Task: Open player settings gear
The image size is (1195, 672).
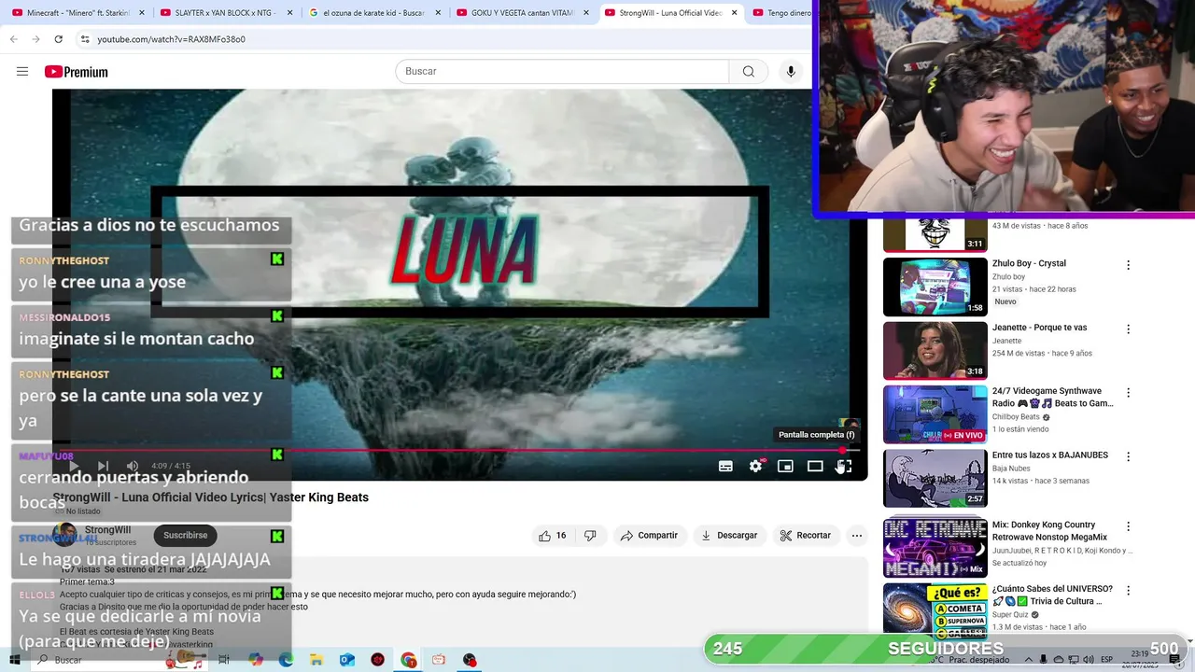Action: (755, 466)
